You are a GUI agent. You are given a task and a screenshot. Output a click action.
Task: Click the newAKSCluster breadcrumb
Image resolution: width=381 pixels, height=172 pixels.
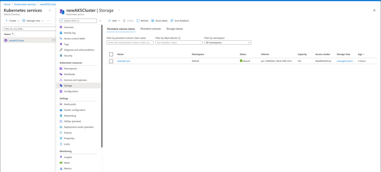pos(48,4)
